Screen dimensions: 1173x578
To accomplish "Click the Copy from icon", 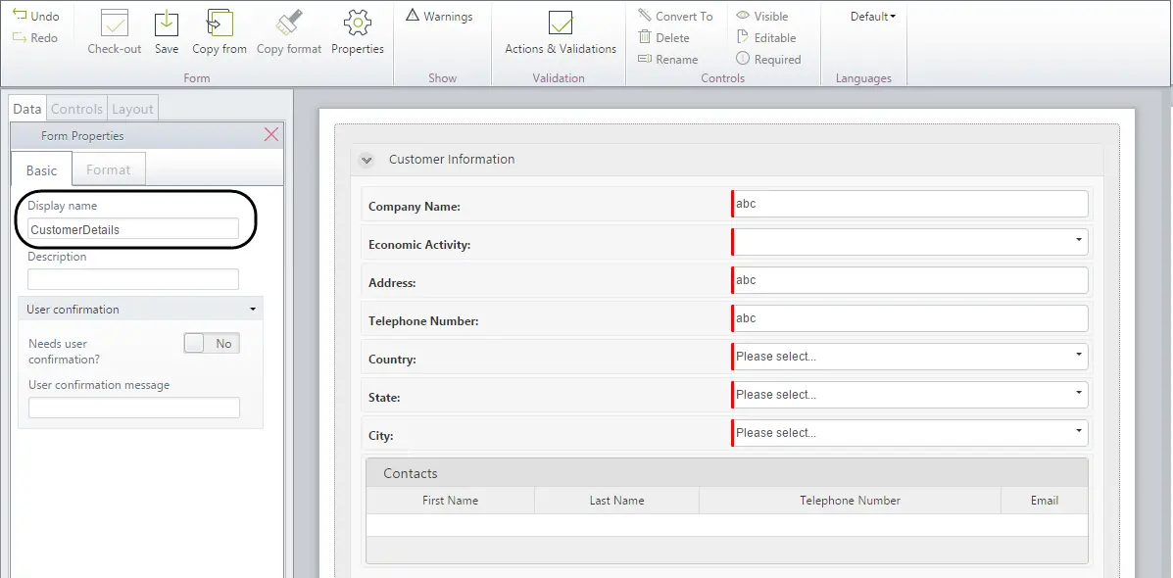I will pos(220,24).
